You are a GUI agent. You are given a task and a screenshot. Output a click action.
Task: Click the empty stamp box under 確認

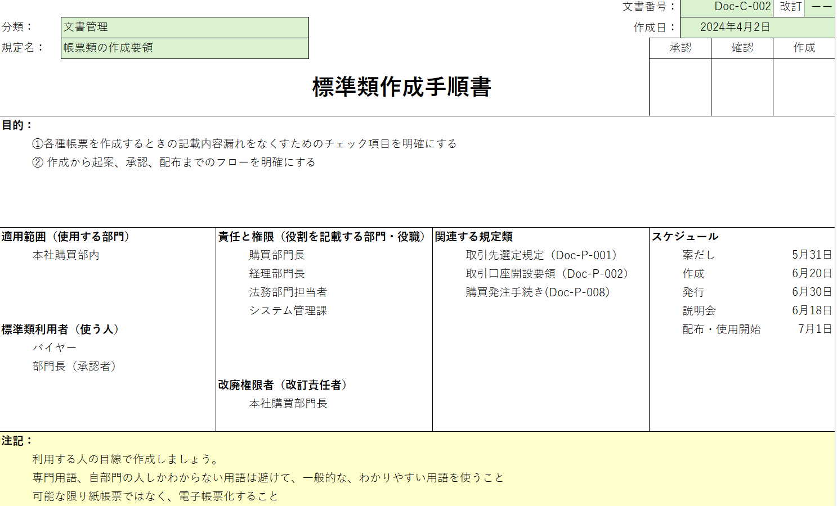(x=742, y=87)
